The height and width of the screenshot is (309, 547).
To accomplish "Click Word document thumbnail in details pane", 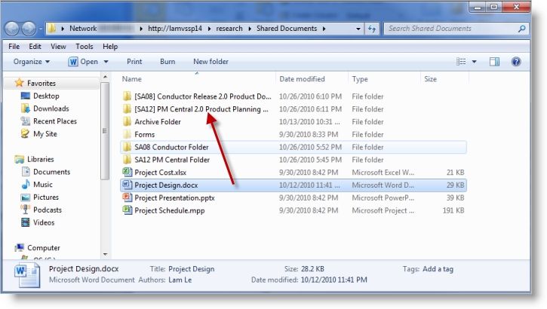I will pos(27,276).
